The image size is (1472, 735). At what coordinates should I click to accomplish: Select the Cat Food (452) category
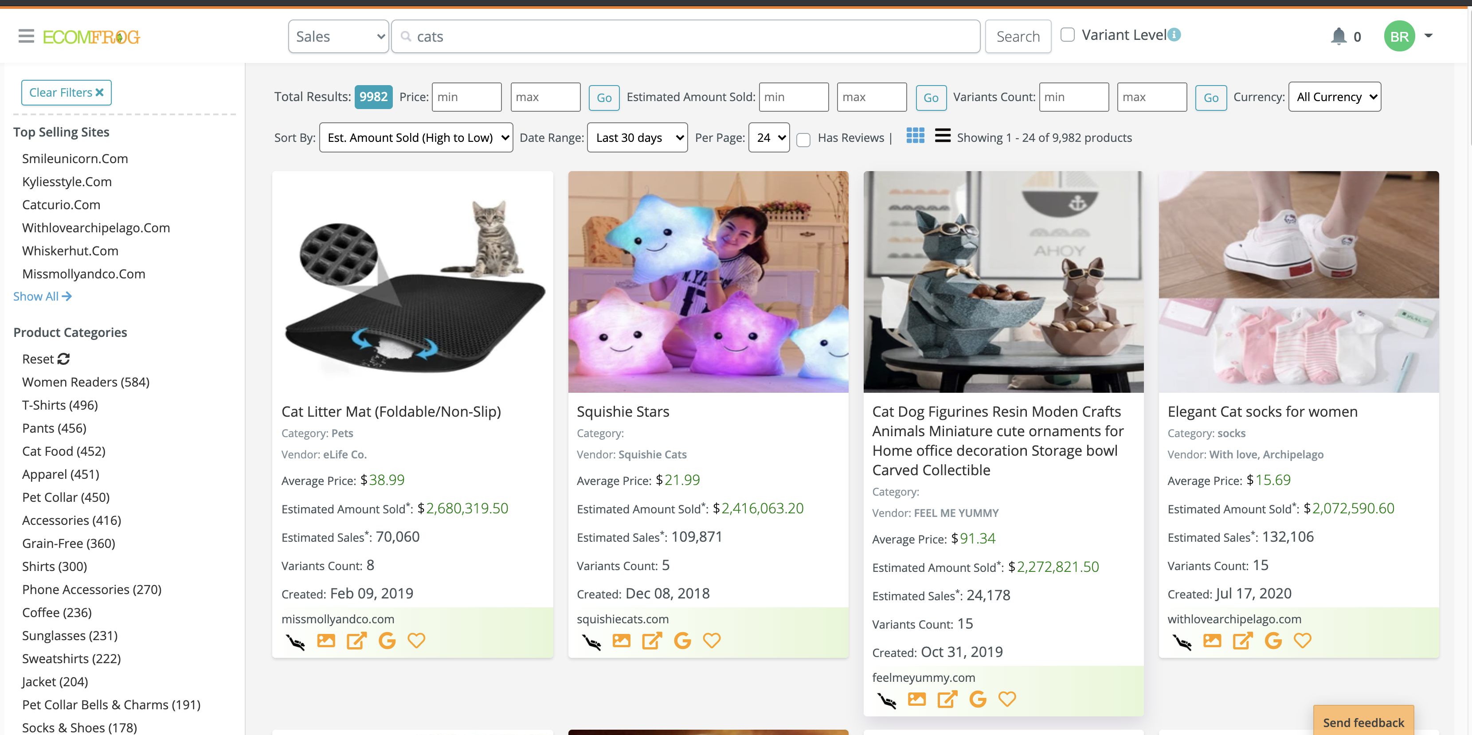[63, 451]
